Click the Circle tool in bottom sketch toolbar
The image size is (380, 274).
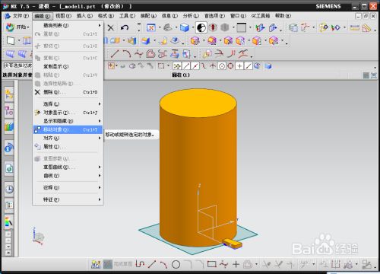point(176,265)
